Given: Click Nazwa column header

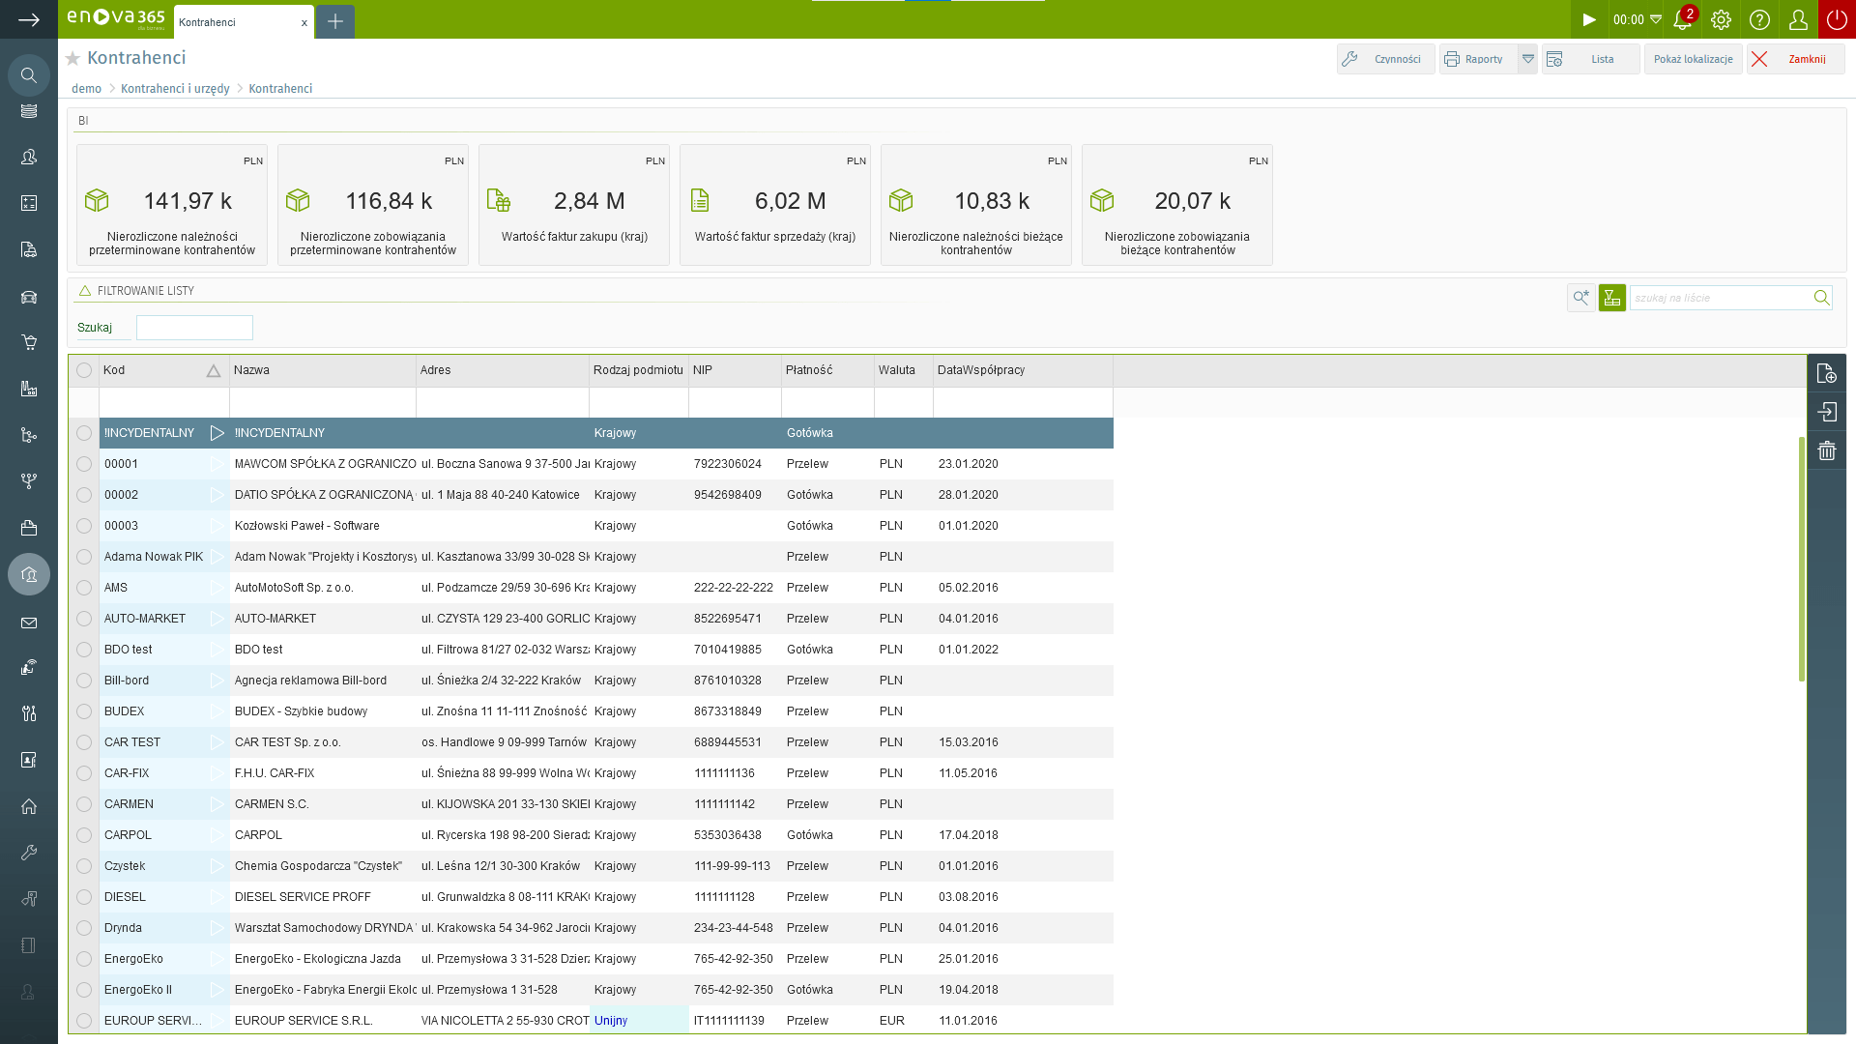Looking at the screenshot, I should [x=322, y=370].
